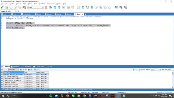Expand the copy options dropdown arrow in result toolbar
The width and height of the screenshot is (174, 98).
pos(6,70)
